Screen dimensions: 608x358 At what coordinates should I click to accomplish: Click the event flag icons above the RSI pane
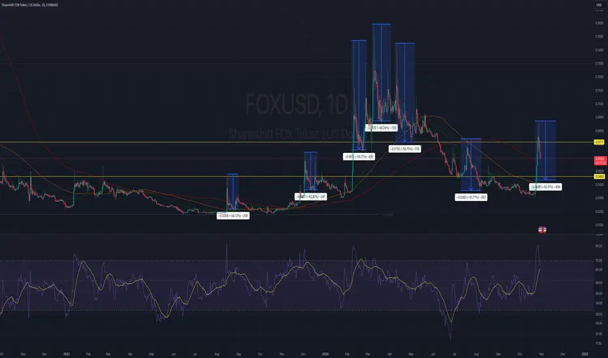pyautogui.click(x=542, y=230)
